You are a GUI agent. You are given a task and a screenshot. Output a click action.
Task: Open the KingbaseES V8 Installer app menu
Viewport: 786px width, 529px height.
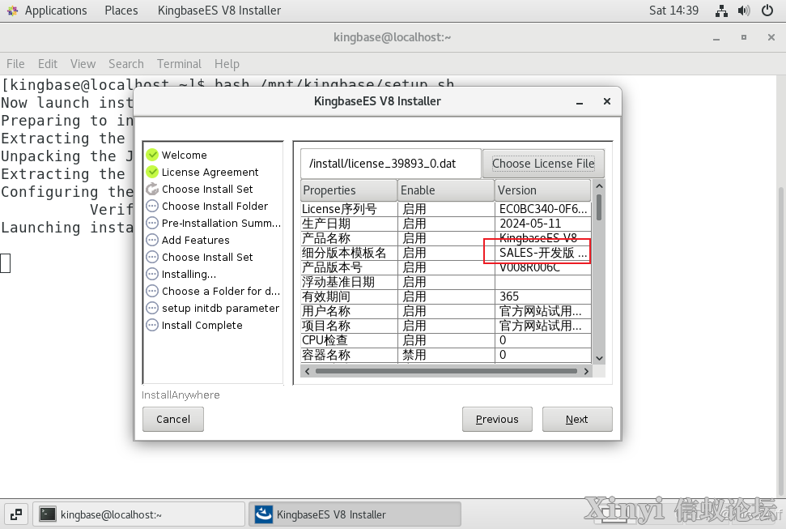pos(219,11)
